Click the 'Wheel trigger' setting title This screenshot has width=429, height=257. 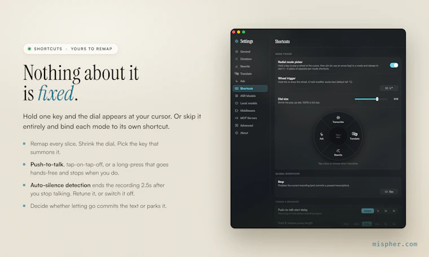(286, 79)
